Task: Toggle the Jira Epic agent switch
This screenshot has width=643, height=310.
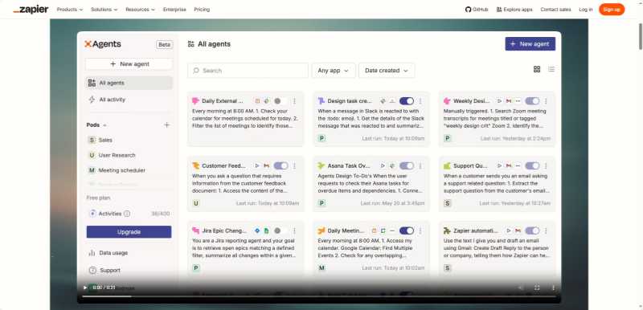Action: (x=281, y=231)
